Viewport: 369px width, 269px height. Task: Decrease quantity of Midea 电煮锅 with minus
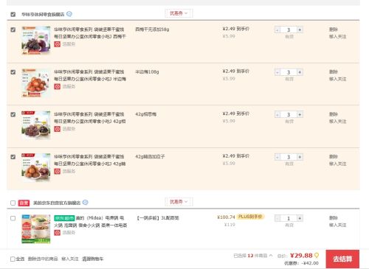[277, 218]
